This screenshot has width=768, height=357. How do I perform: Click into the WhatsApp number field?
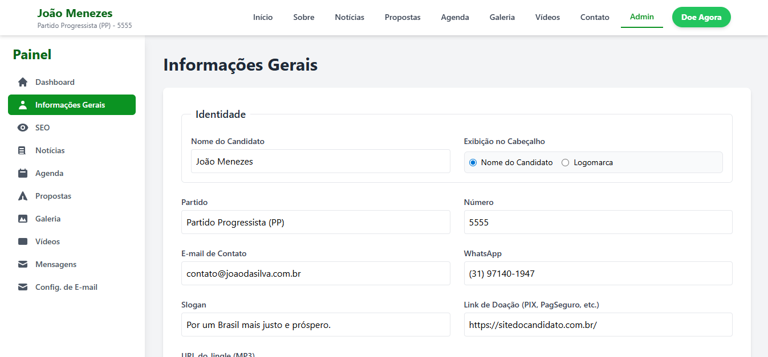[x=598, y=273]
